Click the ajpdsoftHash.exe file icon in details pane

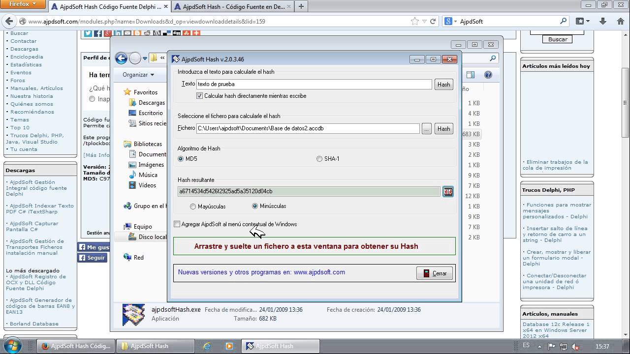pos(133,315)
